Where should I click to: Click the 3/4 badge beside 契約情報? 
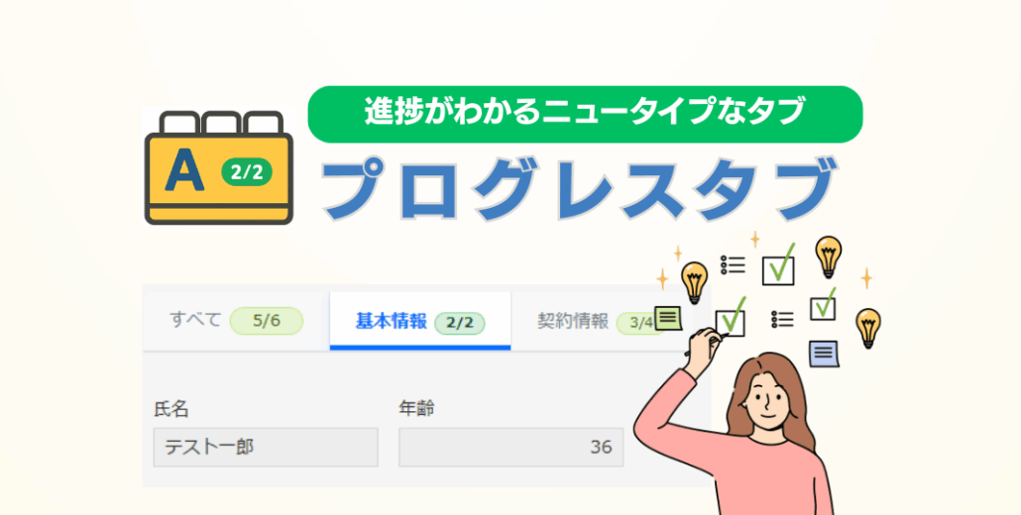coord(640,323)
